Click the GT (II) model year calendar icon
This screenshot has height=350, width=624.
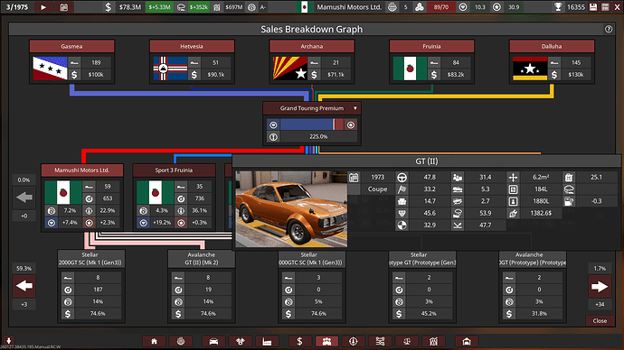354,178
